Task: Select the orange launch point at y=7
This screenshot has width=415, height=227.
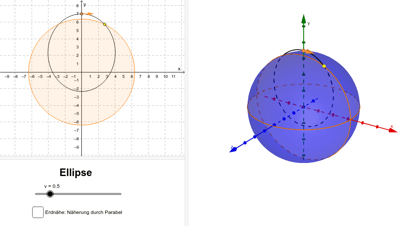Action: (x=81, y=14)
